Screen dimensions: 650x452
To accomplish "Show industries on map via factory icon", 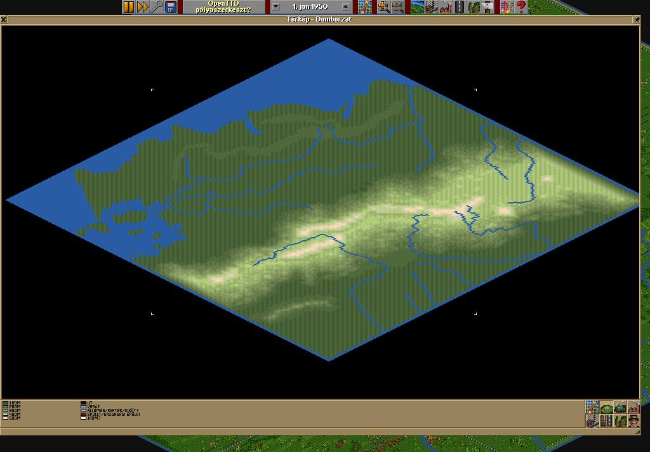I will tap(633, 407).
